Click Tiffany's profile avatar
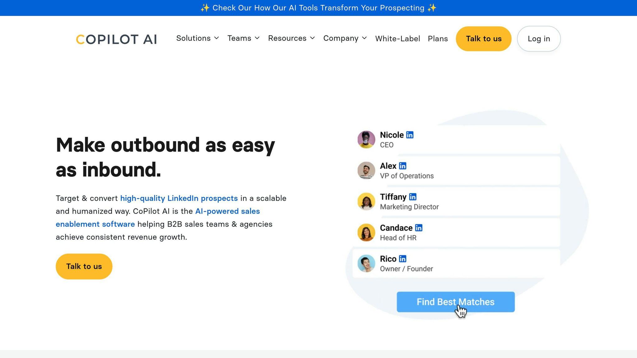This screenshot has width=637, height=358. click(x=366, y=201)
